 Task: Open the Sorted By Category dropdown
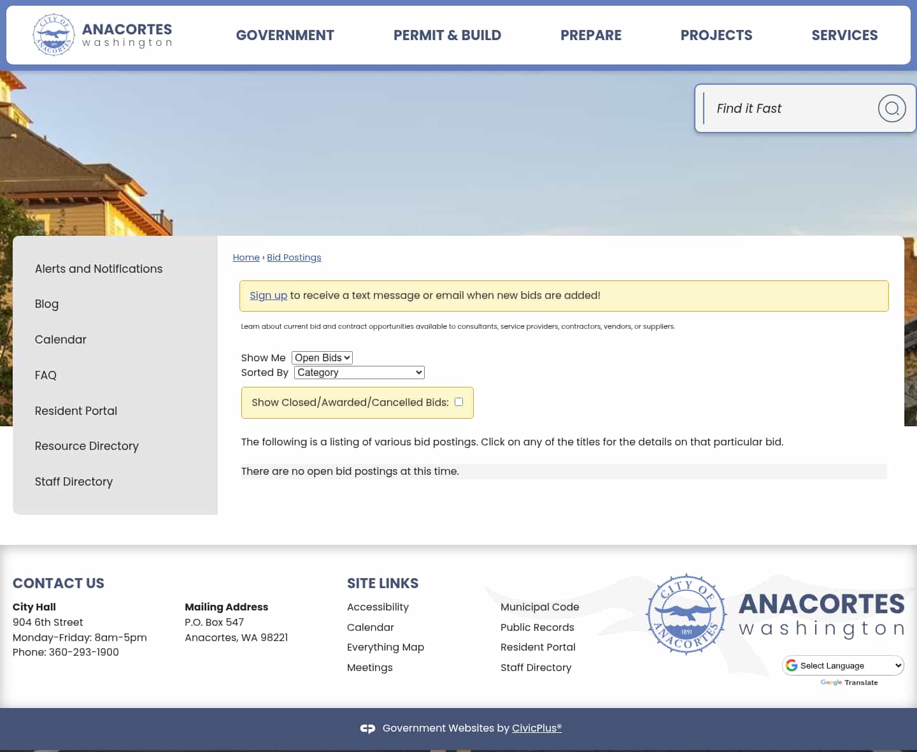click(x=359, y=372)
